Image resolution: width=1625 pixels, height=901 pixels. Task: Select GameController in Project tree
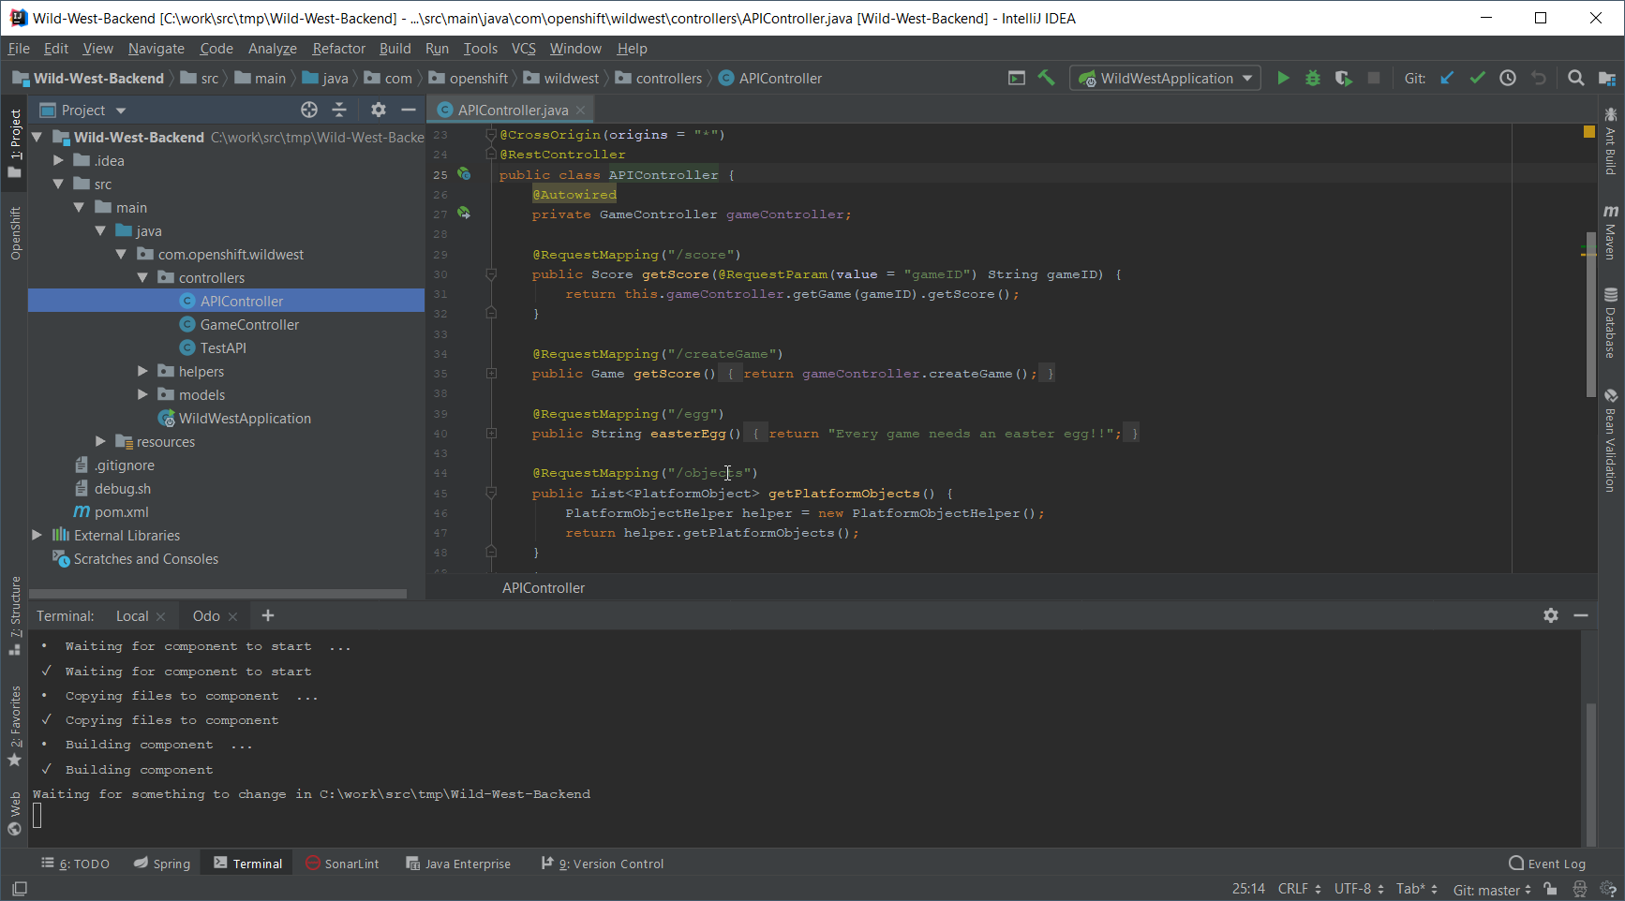coord(249,325)
